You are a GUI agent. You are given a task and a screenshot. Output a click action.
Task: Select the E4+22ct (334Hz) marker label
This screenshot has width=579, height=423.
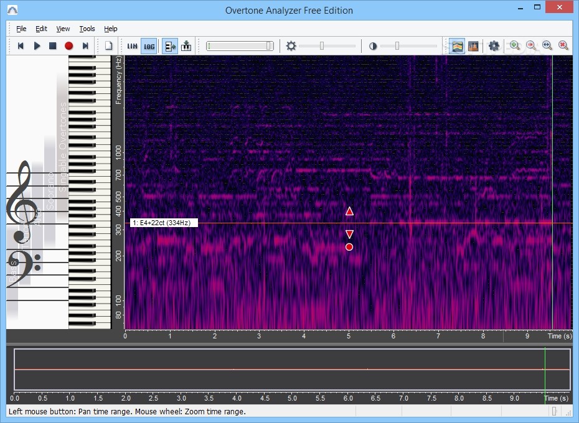(x=164, y=223)
